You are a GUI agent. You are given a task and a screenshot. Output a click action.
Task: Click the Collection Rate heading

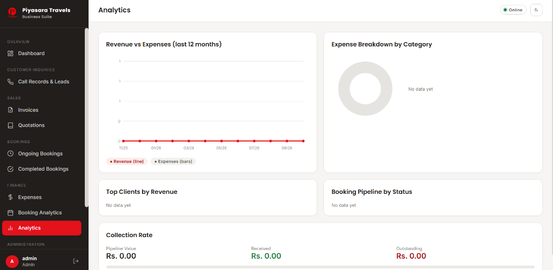pyautogui.click(x=129, y=235)
